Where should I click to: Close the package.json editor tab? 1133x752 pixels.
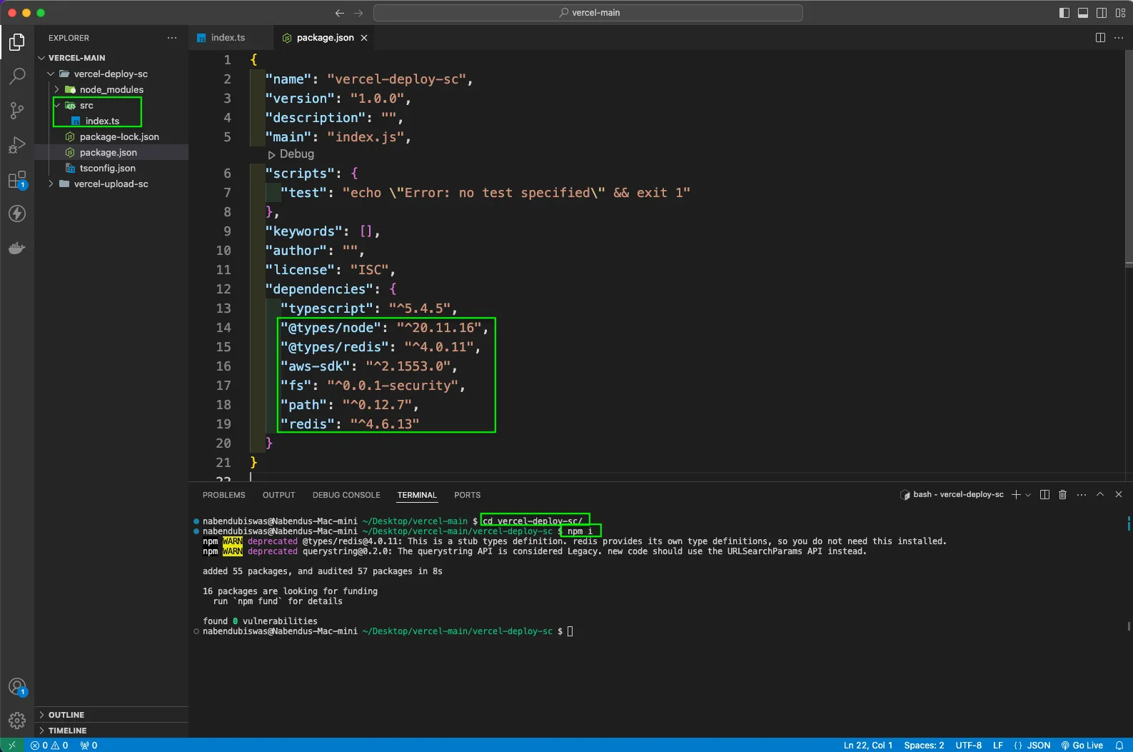pyautogui.click(x=364, y=38)
